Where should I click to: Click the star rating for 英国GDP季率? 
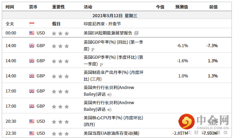coord(60,61)
